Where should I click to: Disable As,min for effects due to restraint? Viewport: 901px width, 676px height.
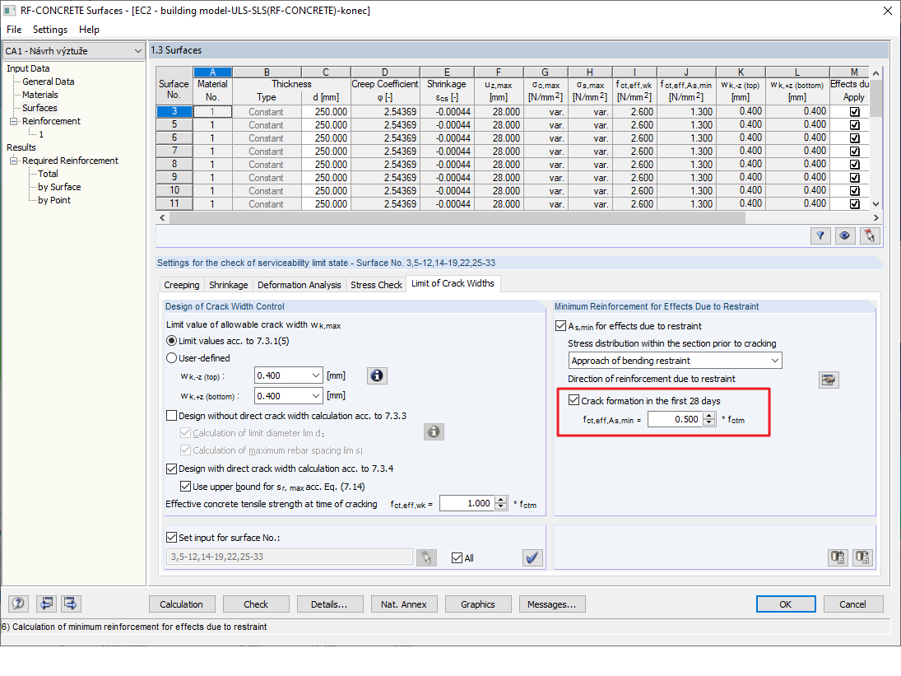point(561,325)
